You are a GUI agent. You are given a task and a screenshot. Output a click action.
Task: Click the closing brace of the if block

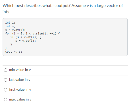tap(11, 45)
